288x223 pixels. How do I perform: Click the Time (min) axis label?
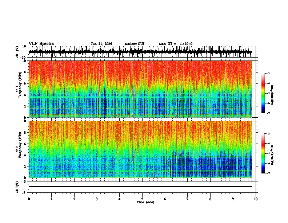[145, 202]
